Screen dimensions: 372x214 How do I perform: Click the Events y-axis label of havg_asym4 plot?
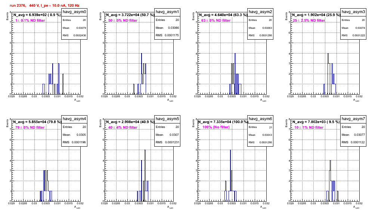7,123
